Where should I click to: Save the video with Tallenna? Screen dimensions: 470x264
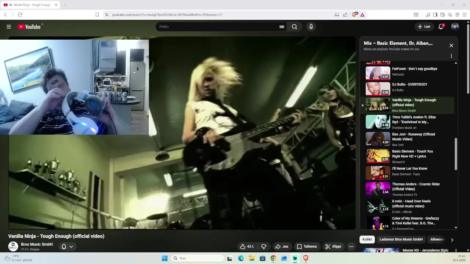(307, 246)
